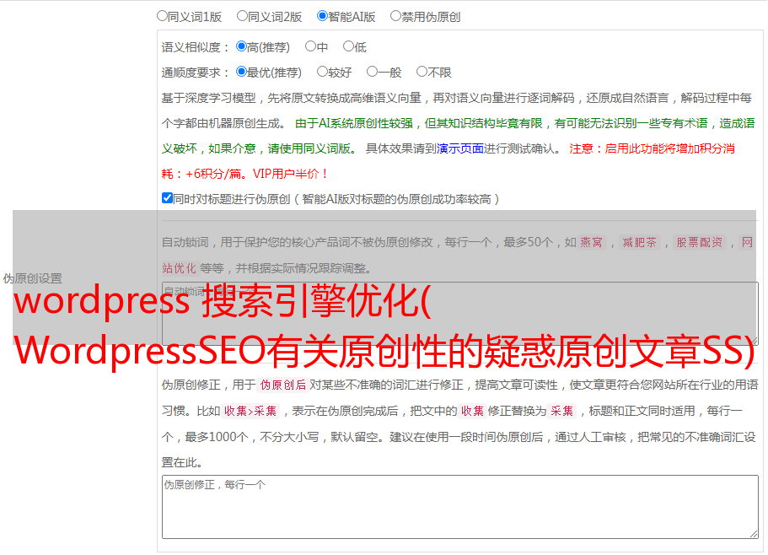This screenshot has height=555, width=768.
Task: Select the 同义词2版 radio option
Action: tap(242, 16)
